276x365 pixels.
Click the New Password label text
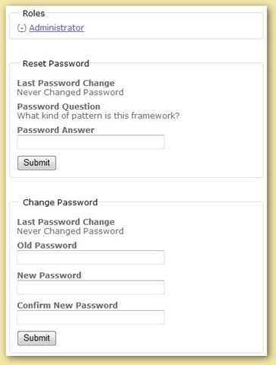[x=49, y=275]
